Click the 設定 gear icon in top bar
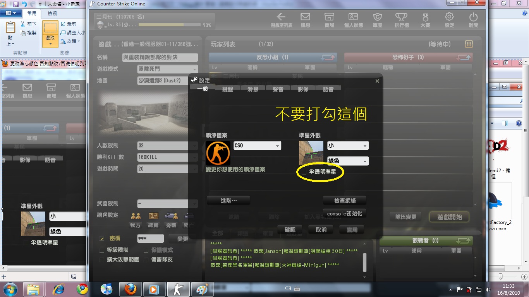 [449, 17]
